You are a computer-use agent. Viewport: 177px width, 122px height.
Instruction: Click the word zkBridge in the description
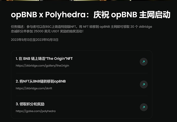pos(145,27)
